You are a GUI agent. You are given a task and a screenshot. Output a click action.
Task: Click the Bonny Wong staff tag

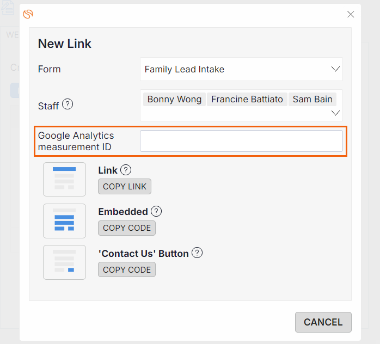(x=175, y=99)
